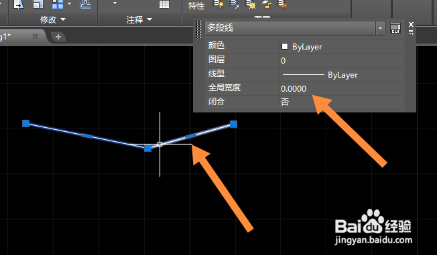Click the 闭合 value 否
The image size is (437, 255).
point(341,102)
